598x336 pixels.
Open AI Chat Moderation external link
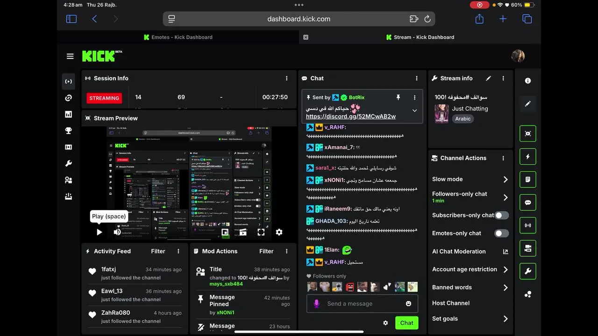coord(505,252)
